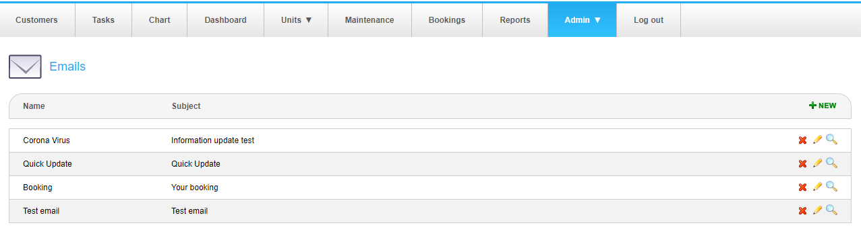
Task: Open the Dashboard tab
Action: 225,20
